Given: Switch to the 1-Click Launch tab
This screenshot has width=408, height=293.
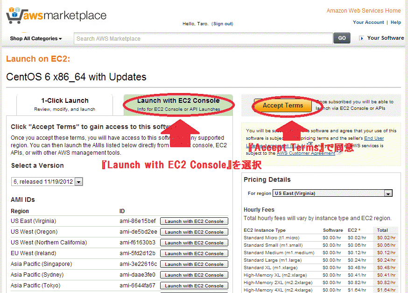Looking at the screenshot, I should pos(64,104).
